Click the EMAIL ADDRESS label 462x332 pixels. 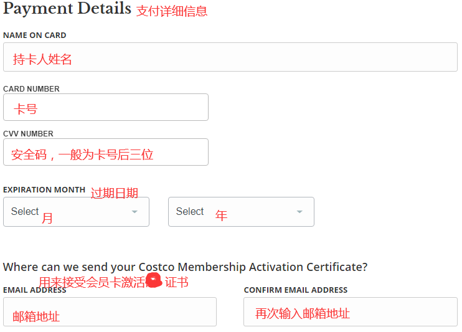coord(35,290)
